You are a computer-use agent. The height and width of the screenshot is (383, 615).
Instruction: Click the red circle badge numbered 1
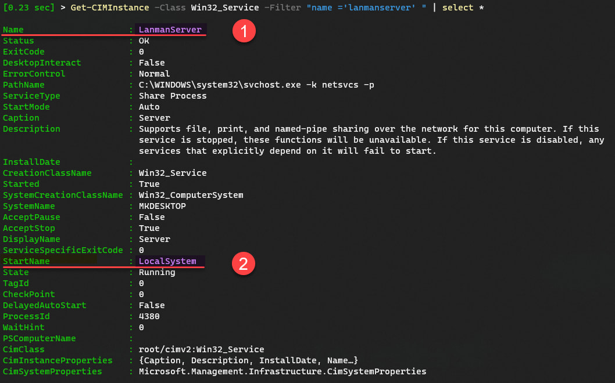[x=245, y=32]
